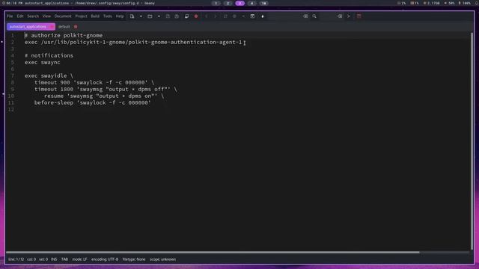Image resolution: width=479 pixels, height=269 pixels.
Task: Click the 'exec swayidle \' line
Action: 49,75
